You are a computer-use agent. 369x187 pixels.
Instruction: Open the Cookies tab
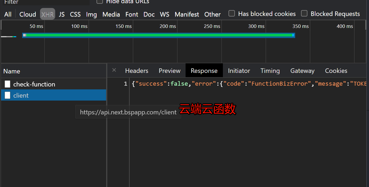336,71
